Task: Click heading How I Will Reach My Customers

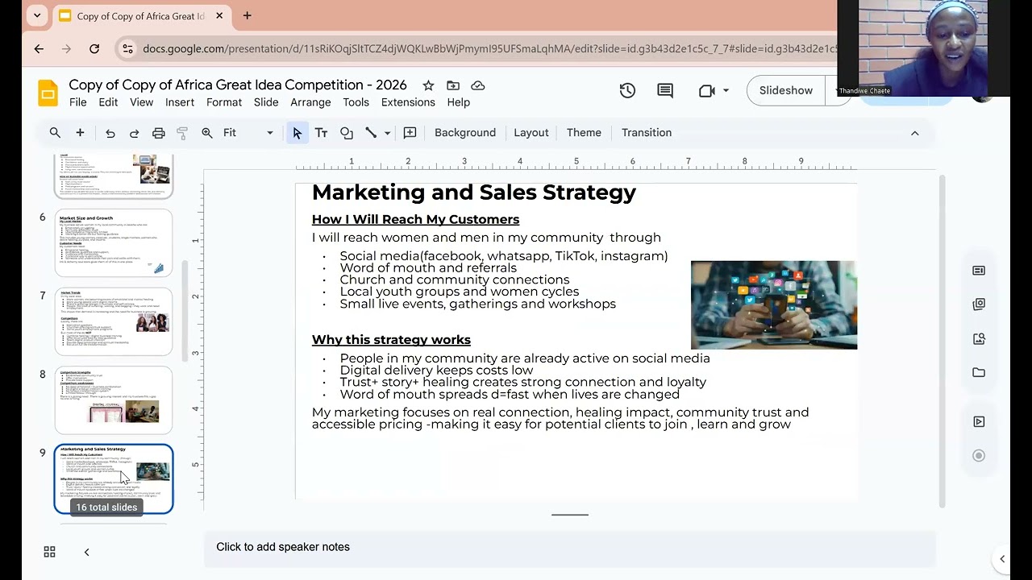Action: tap(415, 219)
